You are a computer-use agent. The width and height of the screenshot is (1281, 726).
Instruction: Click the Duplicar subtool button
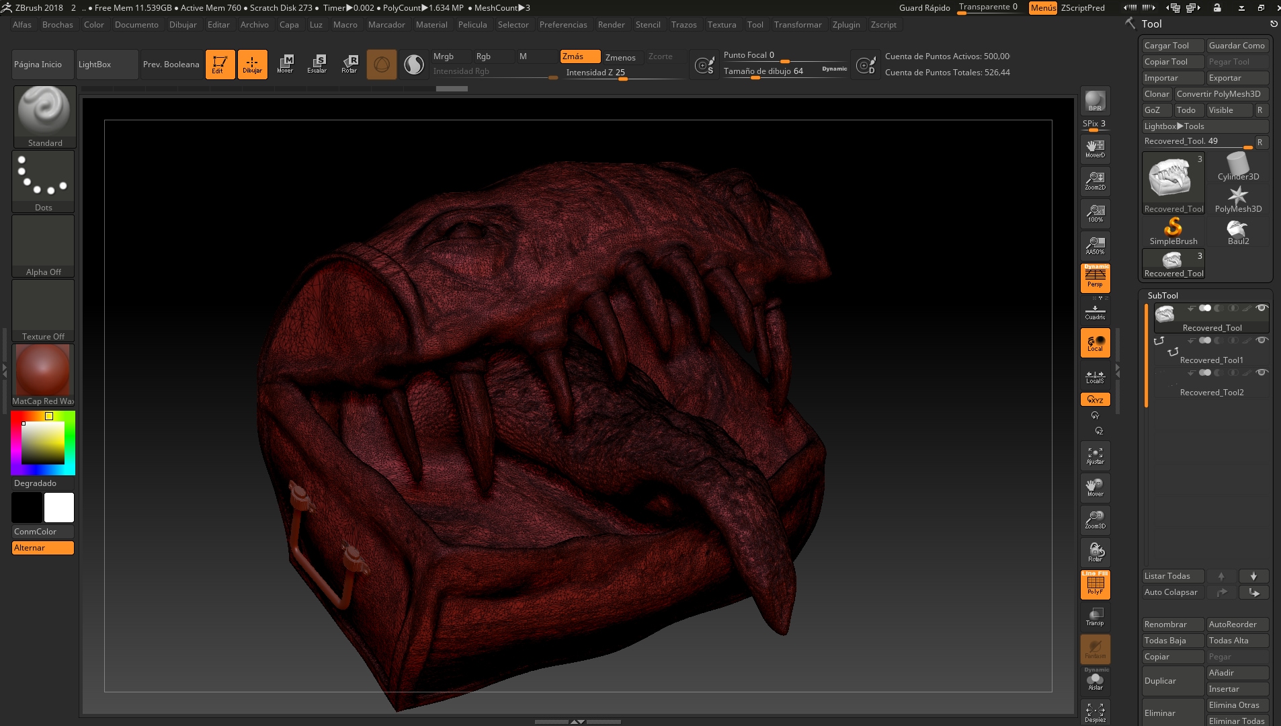[1173, 681]
